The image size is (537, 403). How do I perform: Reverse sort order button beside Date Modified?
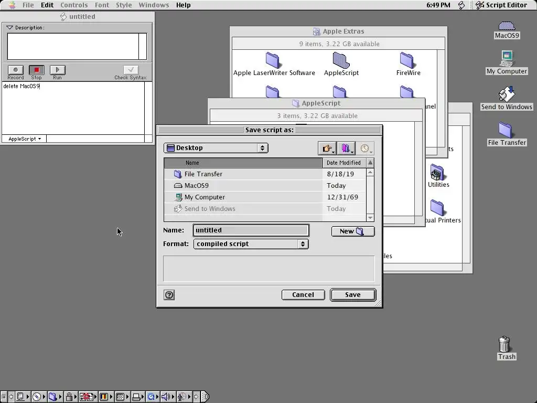pyautogui.click(x=370, y=163)
